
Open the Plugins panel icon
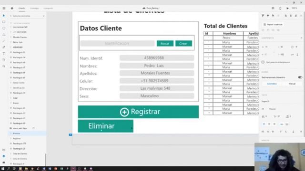point(4,162)
